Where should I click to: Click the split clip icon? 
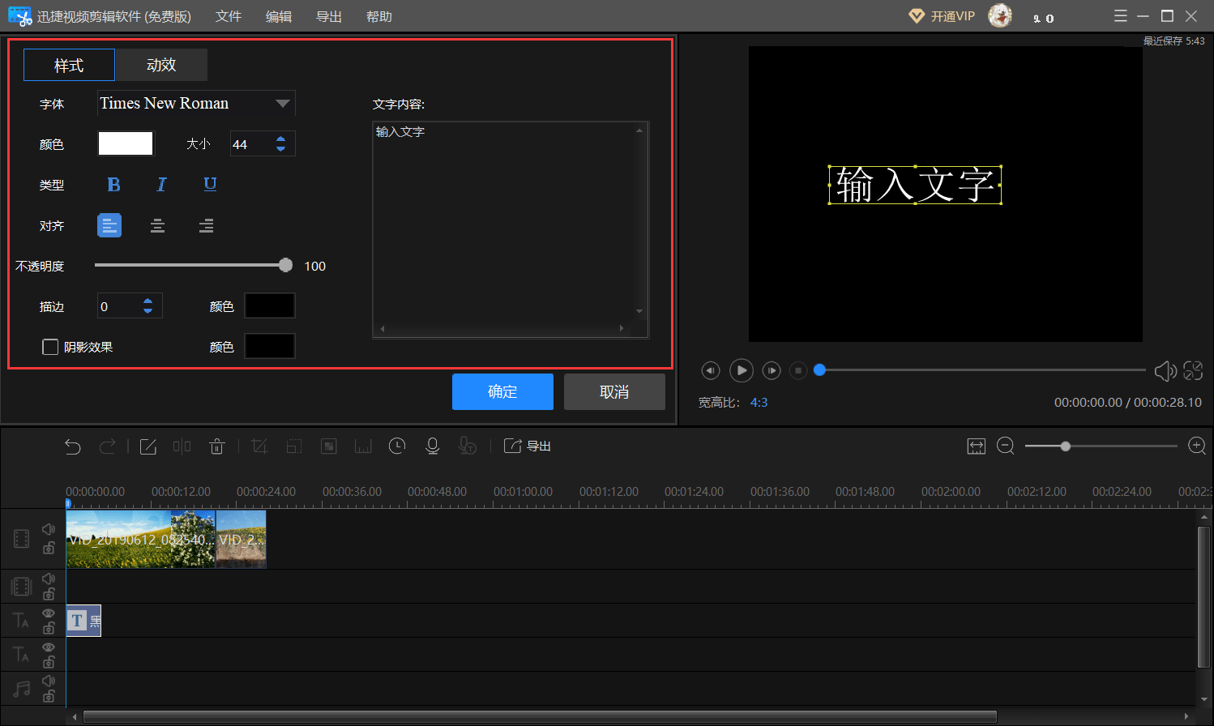[182, 446]
